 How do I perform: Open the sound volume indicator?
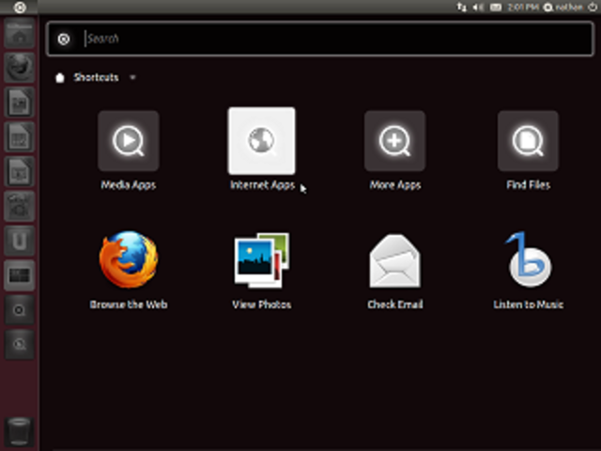pyautogui.click(x=478, y=7)
